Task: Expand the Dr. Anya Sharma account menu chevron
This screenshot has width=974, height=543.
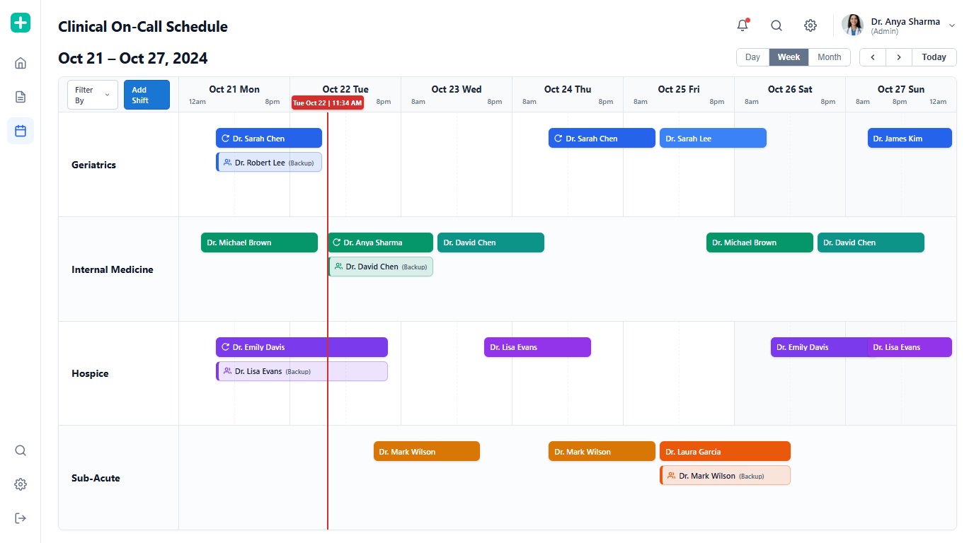Action: pos(952,25)
